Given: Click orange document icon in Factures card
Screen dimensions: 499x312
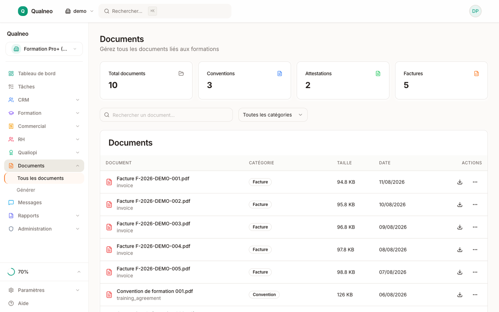Looking at the screenshot, I should pos(476,73).
